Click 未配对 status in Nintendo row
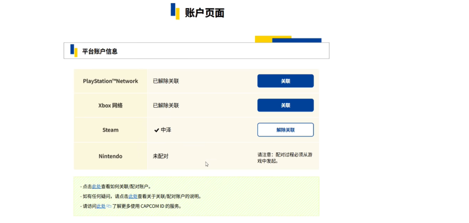Image resolution: width=469 pixels, height=223 pixels. (161, 156)
